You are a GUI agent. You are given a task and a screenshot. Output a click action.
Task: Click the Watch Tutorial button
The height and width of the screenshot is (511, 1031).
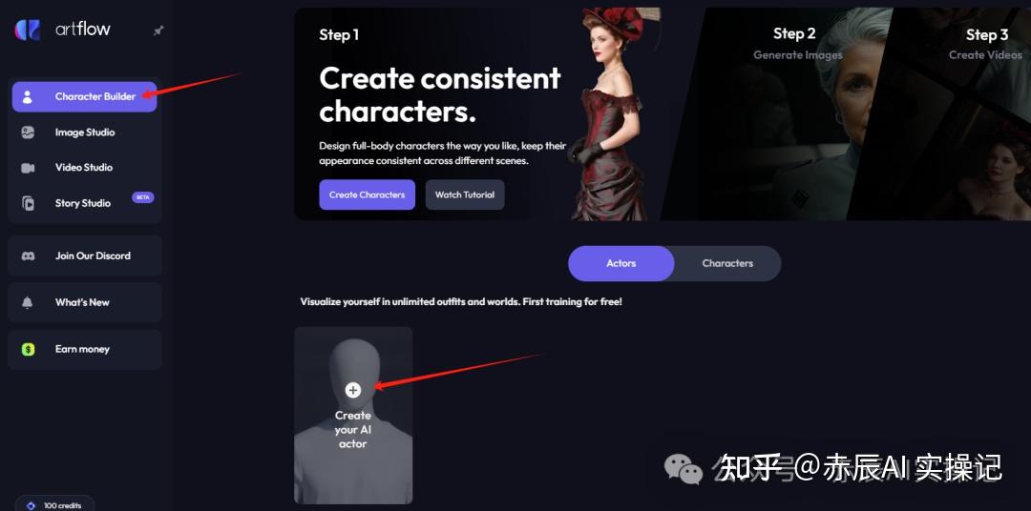tap(465, 195)
